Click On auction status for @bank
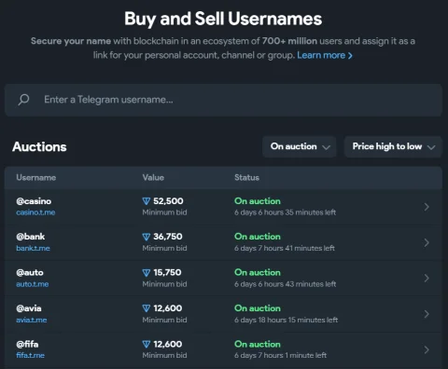 (258, 237)
